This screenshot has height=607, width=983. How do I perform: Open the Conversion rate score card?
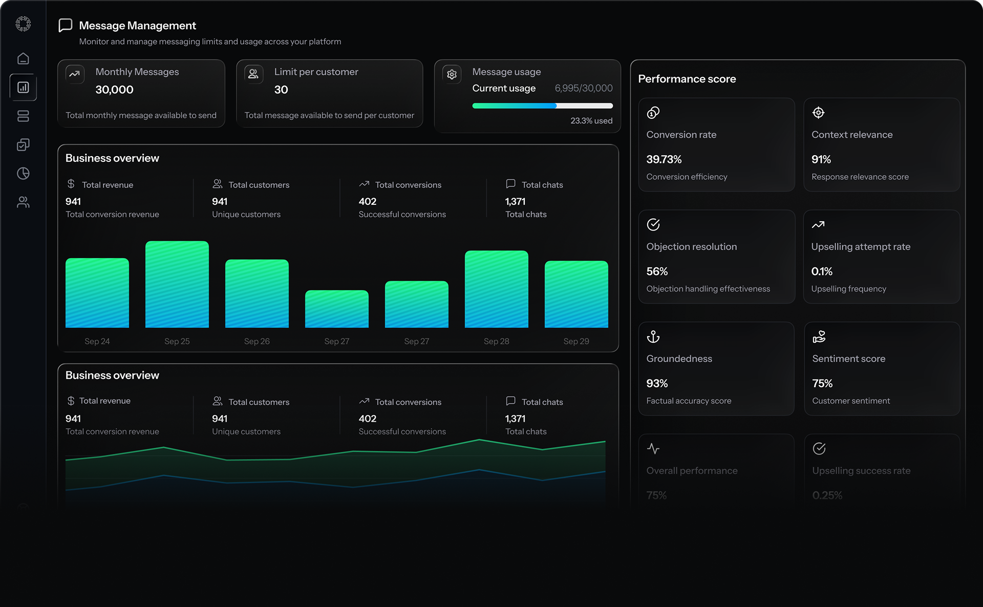pyautogui.click(x=716, y=145)
